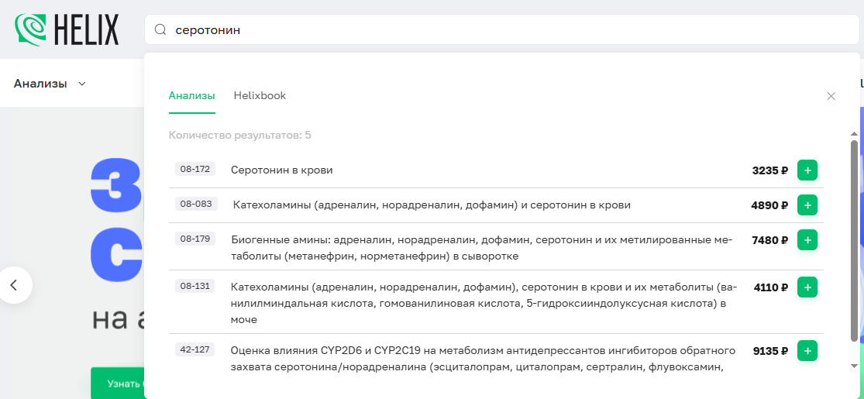The image size is (864, 399).
Task: Click the Helix logo
Action: (x=67, y=29)
